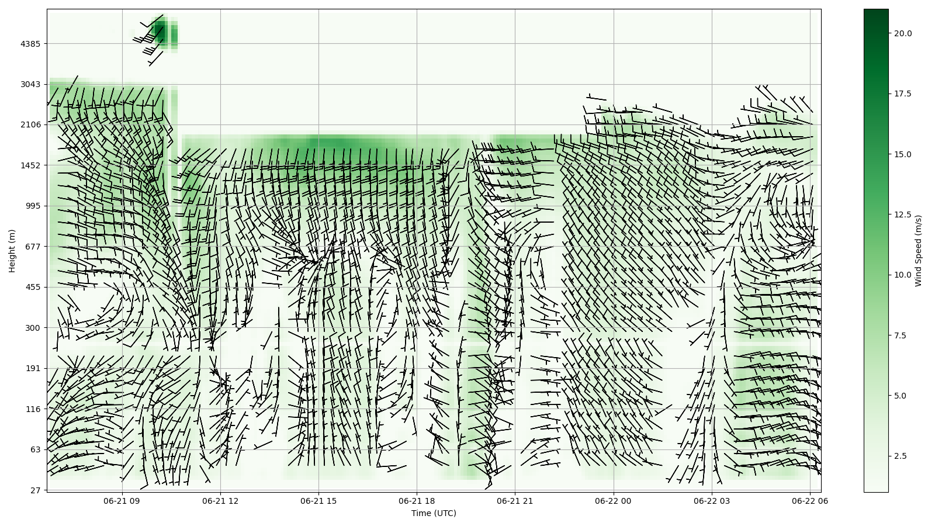
Task: Click the Time (UTC) axis title
Action: click(x=434, y=513)
